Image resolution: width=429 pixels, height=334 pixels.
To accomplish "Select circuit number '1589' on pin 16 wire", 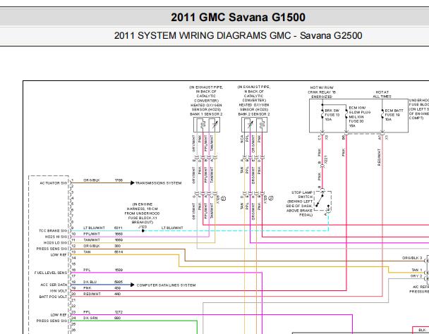I will [x=119, y=270].
